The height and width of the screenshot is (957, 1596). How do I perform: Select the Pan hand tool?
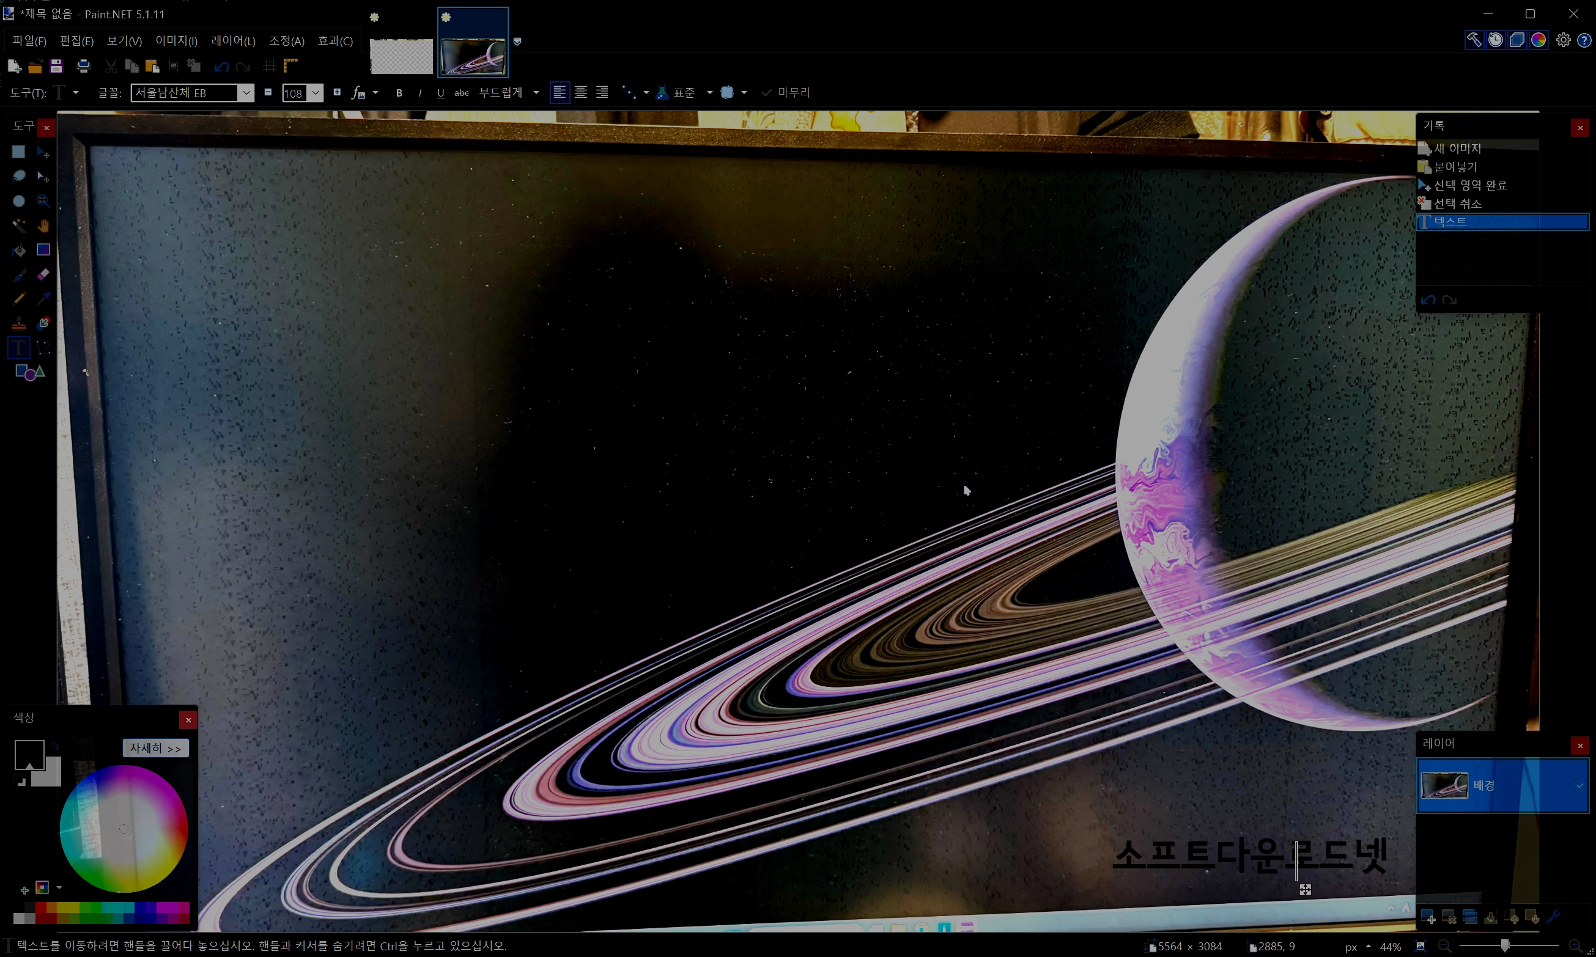pyautogui.click(x=43, y=226)
